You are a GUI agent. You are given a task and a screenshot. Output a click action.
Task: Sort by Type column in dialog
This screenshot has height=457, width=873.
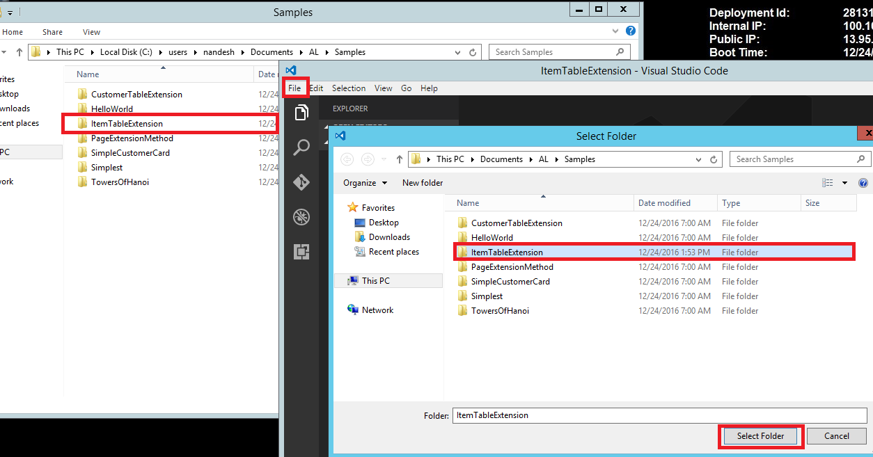point(760,203)
